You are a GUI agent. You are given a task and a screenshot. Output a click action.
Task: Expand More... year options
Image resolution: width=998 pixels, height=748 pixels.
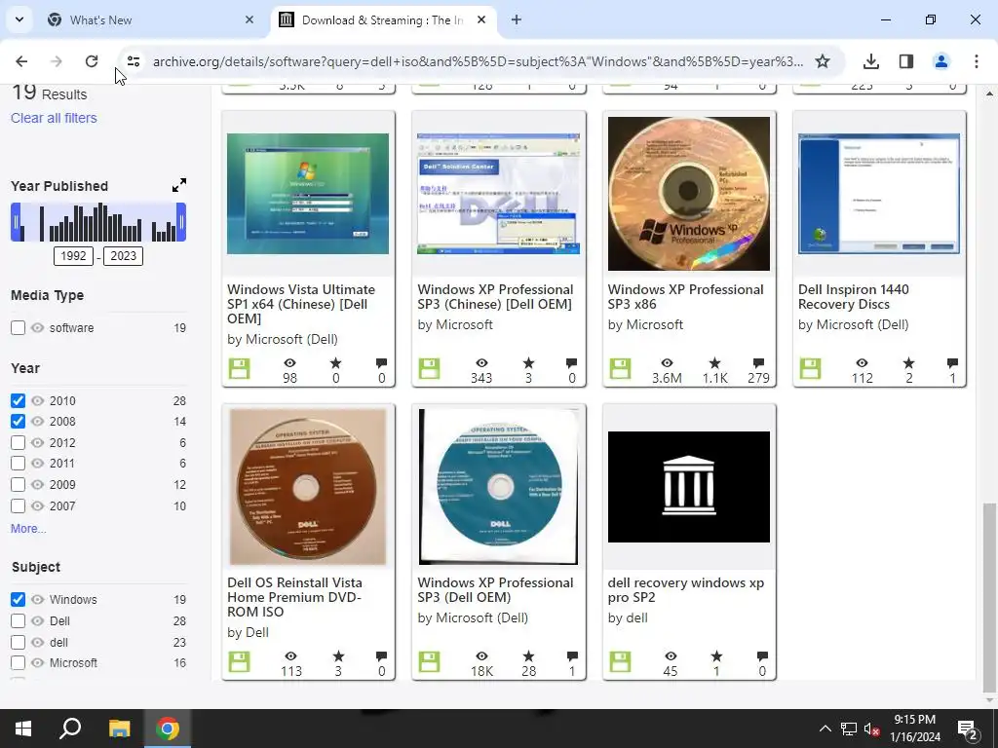(28, 529)
